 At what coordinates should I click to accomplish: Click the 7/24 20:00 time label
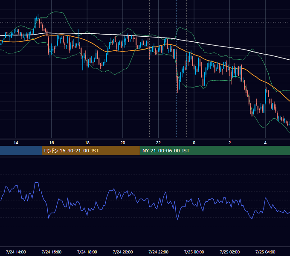123,252
